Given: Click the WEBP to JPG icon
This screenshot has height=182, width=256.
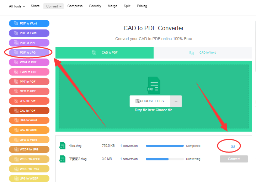Looking at the screenshot, I should 16,149.
